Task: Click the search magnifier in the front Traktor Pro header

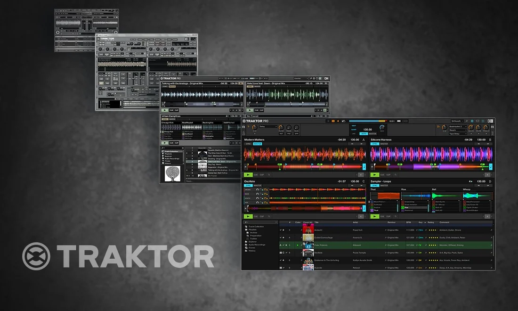Action: (467, 121)
